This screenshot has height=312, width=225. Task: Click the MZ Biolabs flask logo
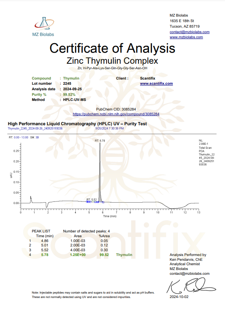click(x=44, y=23)
